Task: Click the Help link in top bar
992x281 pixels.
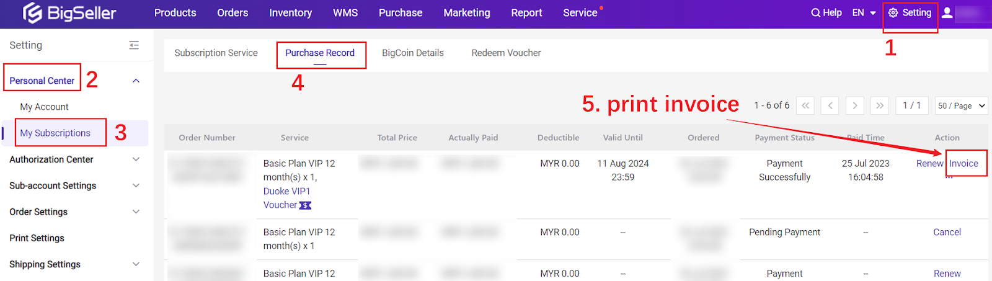Action: [832, 12]
